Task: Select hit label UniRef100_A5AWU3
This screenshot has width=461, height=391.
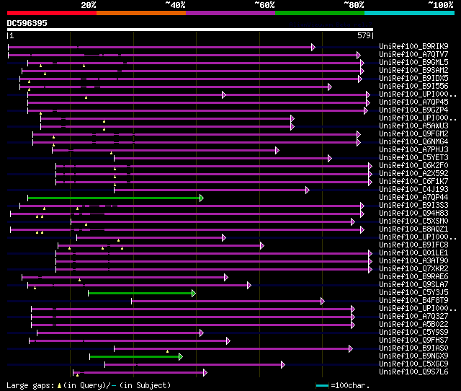Action: [x=413, y=126]
